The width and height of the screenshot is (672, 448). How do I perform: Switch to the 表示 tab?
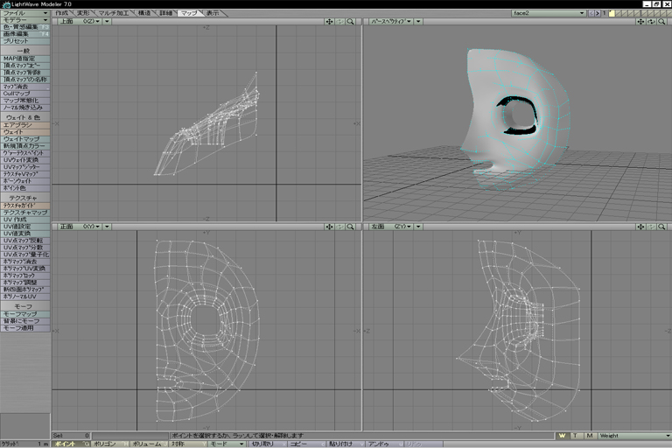pos(213,13)
